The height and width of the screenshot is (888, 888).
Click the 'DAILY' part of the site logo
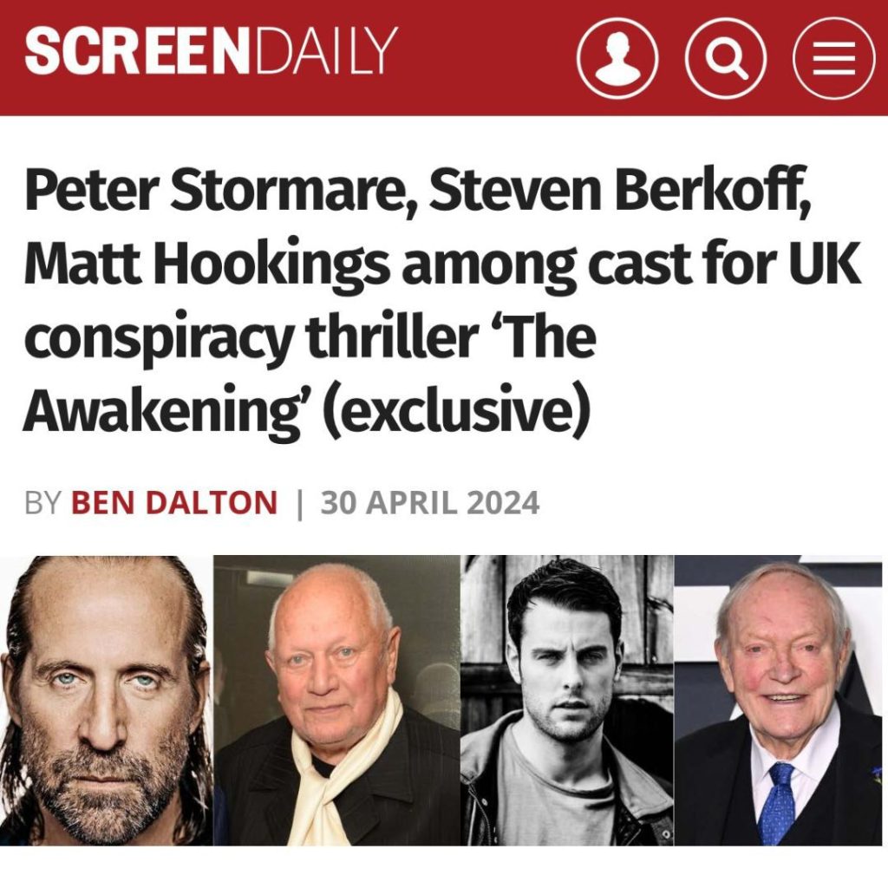pyautogui.click(x=327, y=51)
